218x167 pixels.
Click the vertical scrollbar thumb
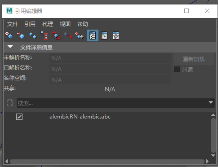pyautogui.click(x=213, y=135)
